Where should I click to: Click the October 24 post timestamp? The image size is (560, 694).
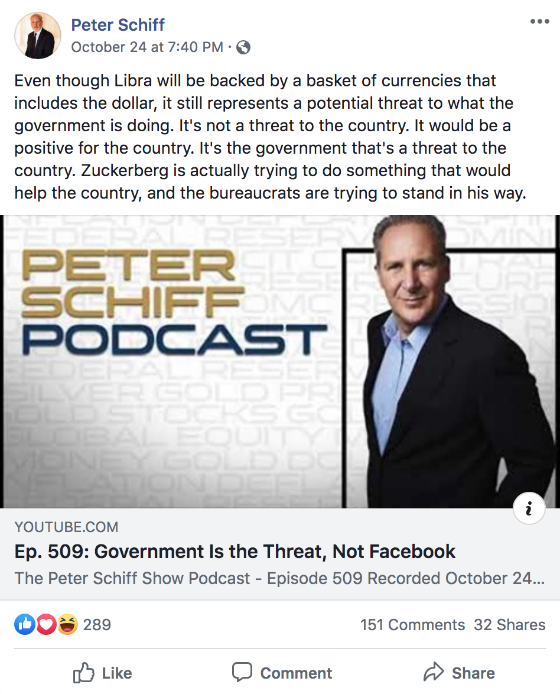tap(147, 47)
